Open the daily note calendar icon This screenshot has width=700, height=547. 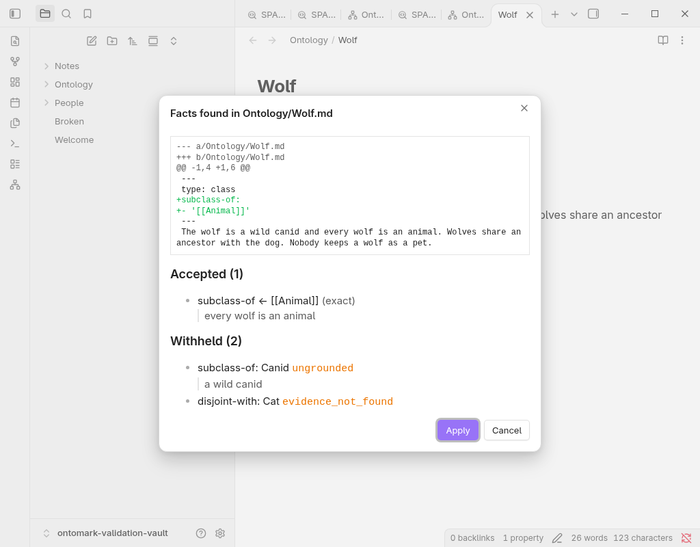coord(15,103)
